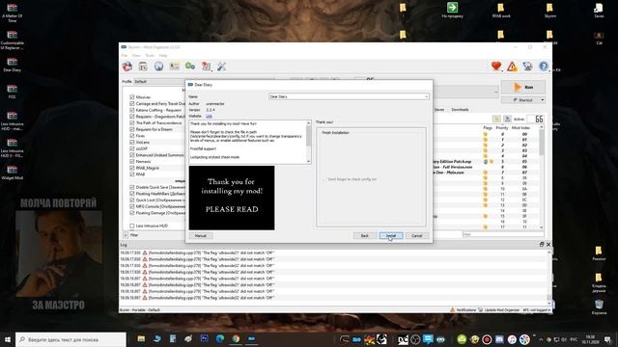Click the red heart endorse icon
618x347 pixels.
496,67
